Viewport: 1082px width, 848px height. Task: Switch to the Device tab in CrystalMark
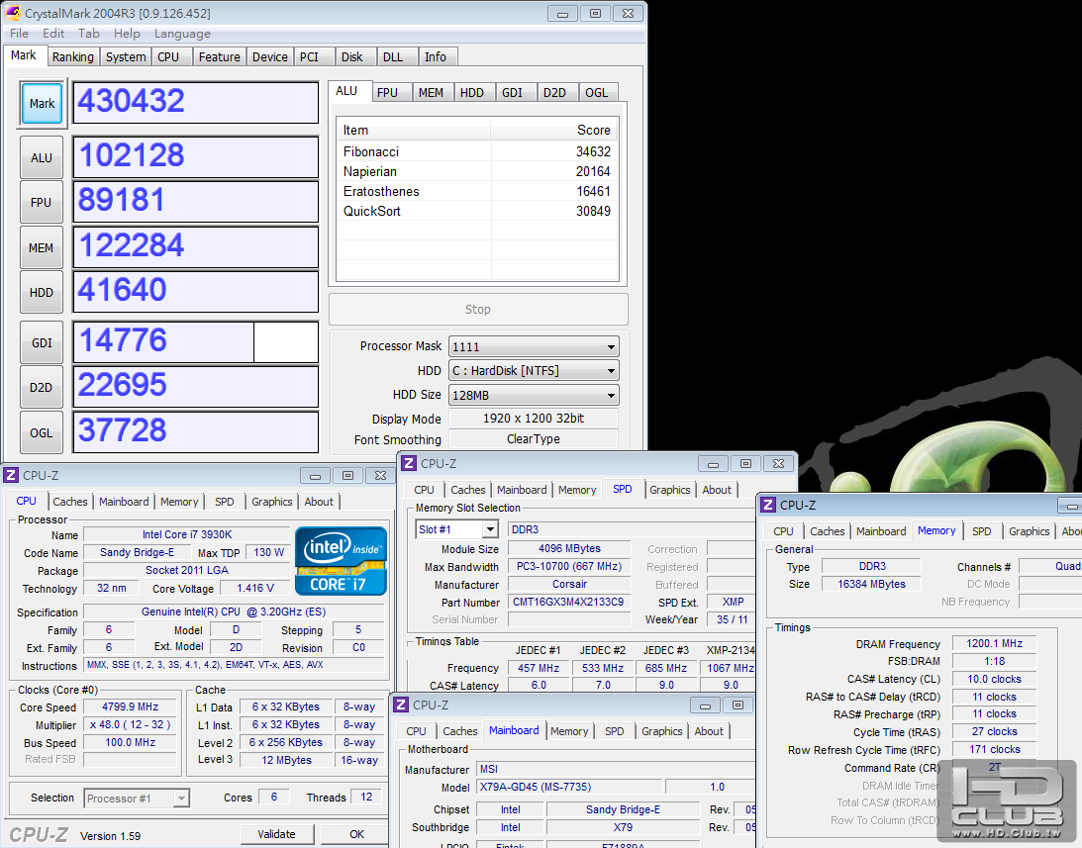click(270, 56)
